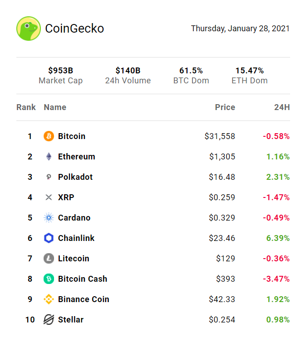Image resolution: width=306 pixels, height=351 pixels.
Task: Click the yellow Binance Coin icon
Action: tap(49, 299)
